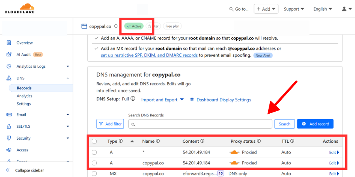Click the SSL/TLS lock icon
Viewport: 355px width, 177px height.
click(x=9, y=126)
